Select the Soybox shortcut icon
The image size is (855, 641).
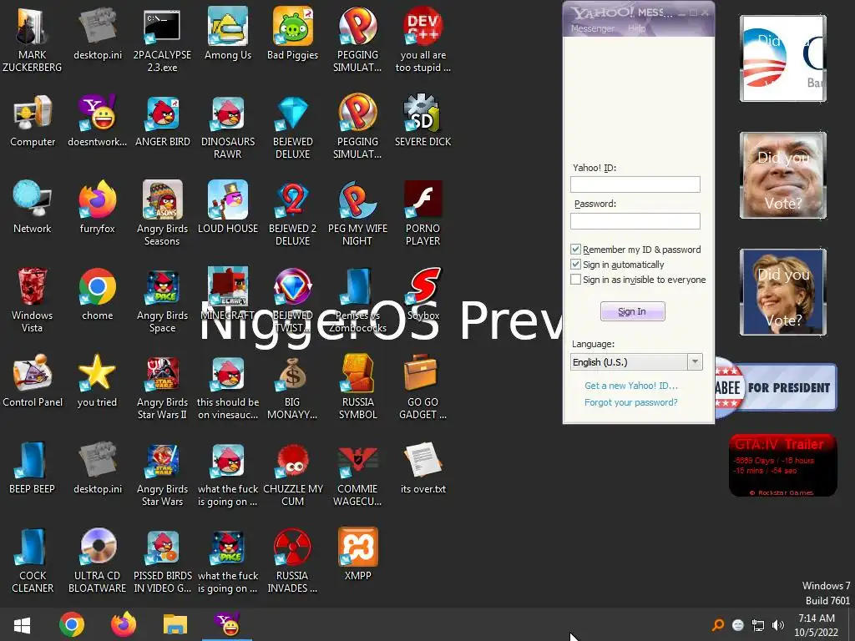tap(422, 295)
